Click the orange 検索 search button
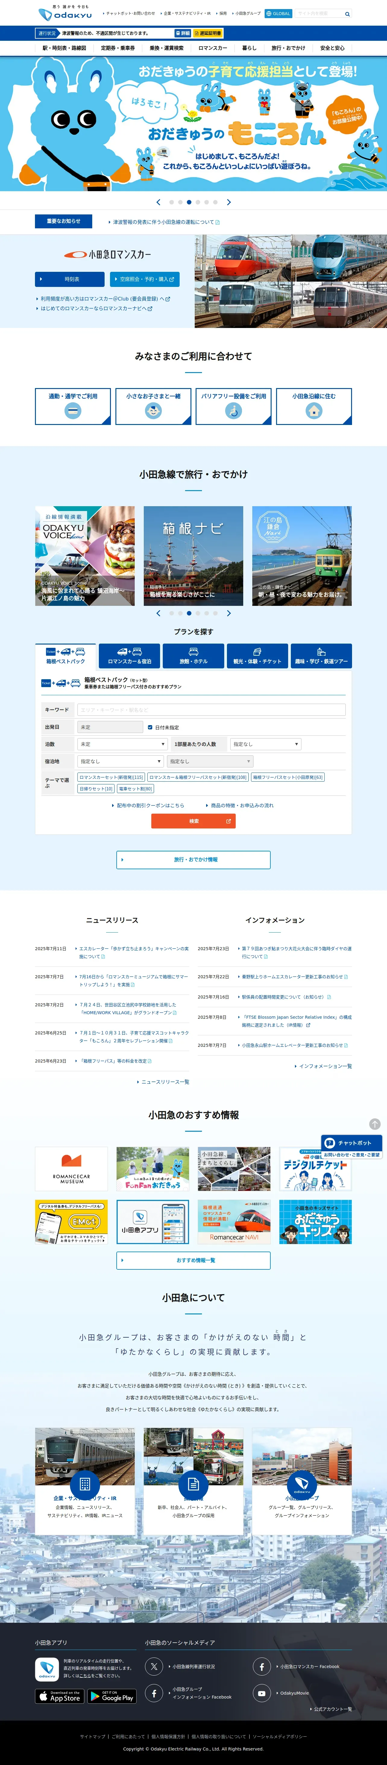The height and width of the screenshot is (1765, 387). [193, 821]
